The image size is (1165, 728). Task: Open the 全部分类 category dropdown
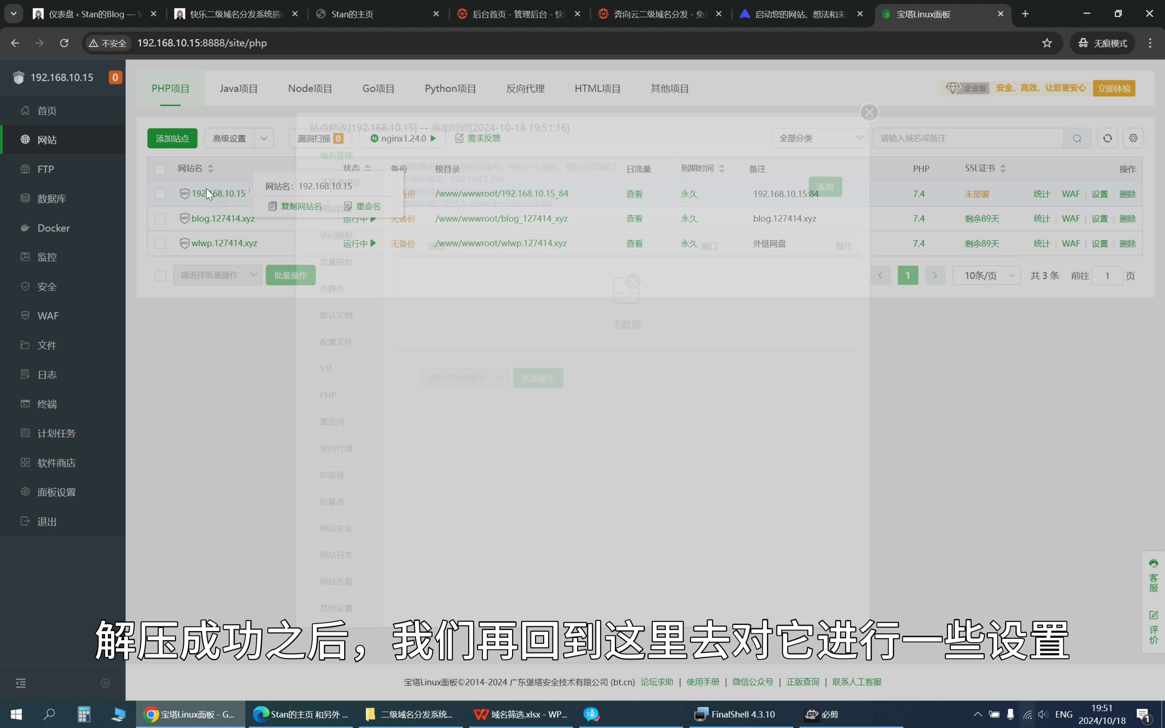point(819,138)
